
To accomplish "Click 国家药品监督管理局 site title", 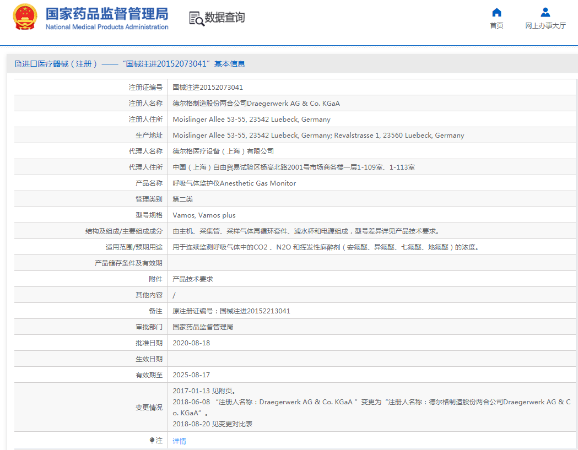I will [107, 14].
